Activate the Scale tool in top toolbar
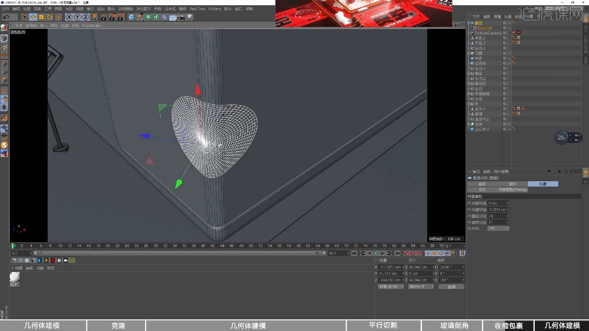Screen dimensions: 589x331 (x=41, y=17)
